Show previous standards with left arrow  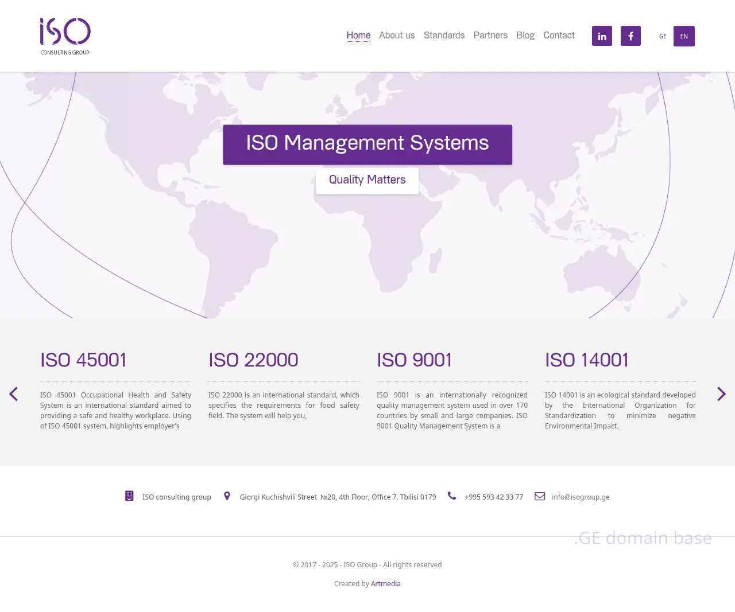click(x=14, y=394)
